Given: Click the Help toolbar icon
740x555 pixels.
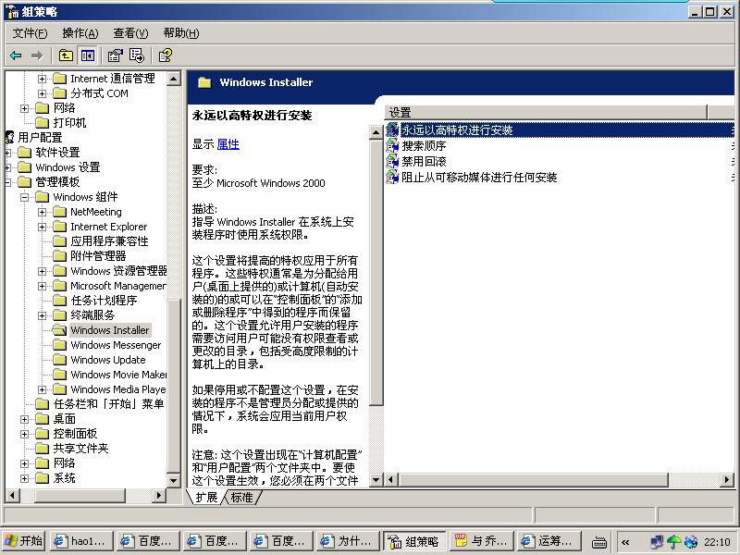Looking at the screenshot, I should pos(166,55).
